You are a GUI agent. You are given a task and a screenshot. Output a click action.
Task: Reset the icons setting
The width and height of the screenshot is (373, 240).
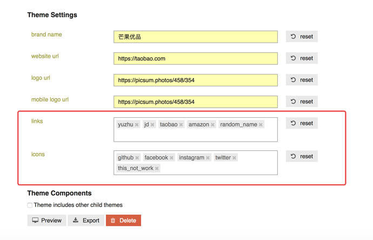(302, 156)
